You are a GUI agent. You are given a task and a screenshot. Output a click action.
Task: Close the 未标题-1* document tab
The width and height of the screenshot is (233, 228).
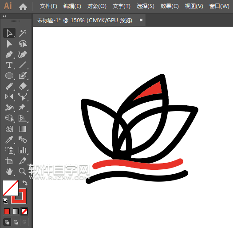tap(141, 20)
